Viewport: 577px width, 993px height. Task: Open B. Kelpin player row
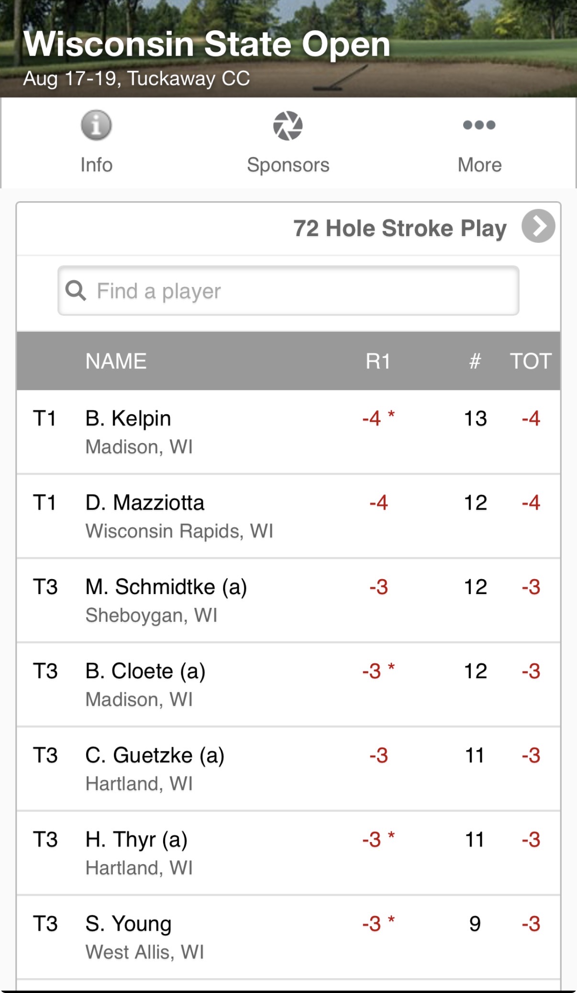pyautogui.click(x=288, y=432)
